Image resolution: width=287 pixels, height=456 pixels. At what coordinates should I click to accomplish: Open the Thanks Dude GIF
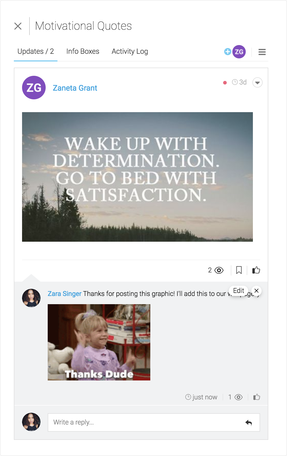point(99,342)
